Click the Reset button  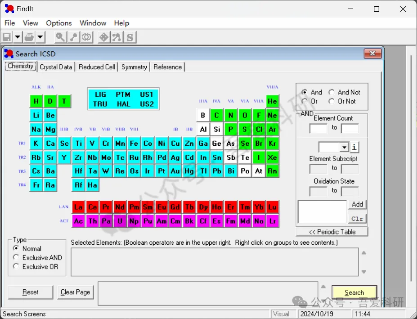[30, 292]
